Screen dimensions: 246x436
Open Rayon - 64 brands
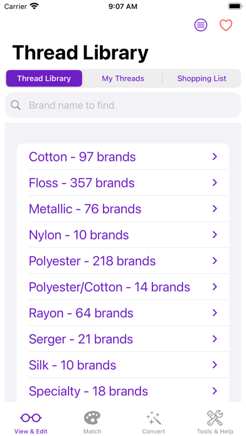(123, 313)
